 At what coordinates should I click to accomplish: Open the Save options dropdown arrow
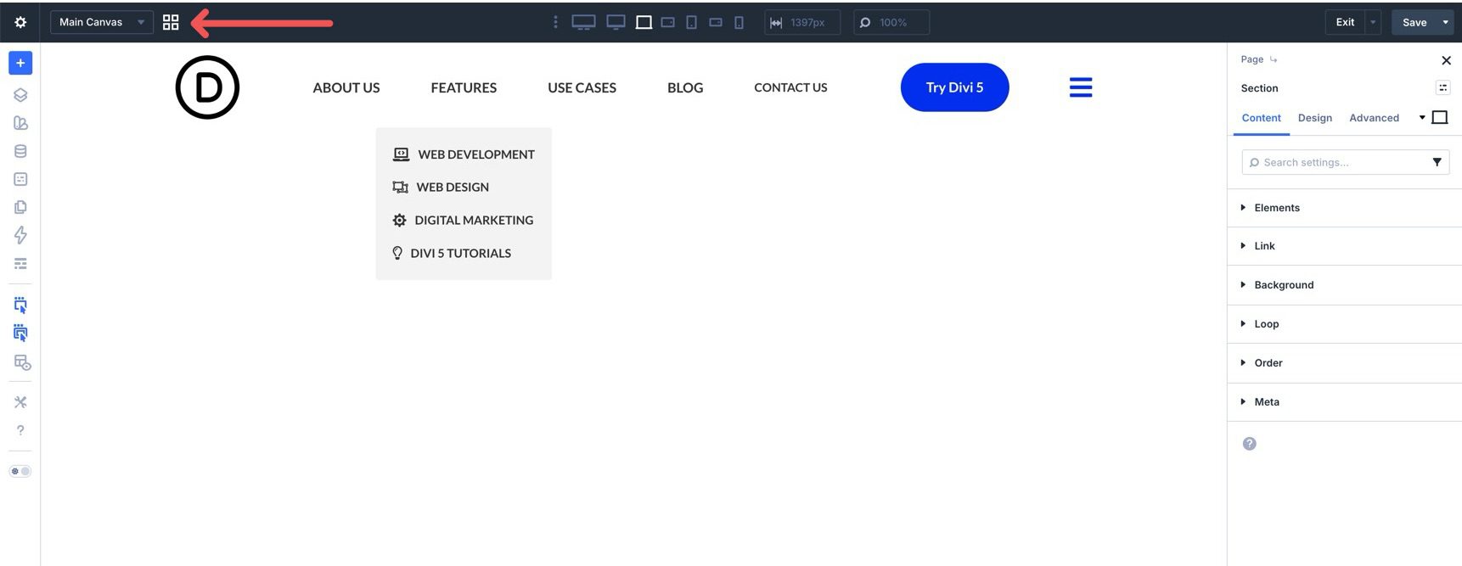[1446, 22]
